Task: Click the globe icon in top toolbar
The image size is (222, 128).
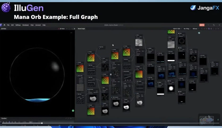Action: [211, 29]
